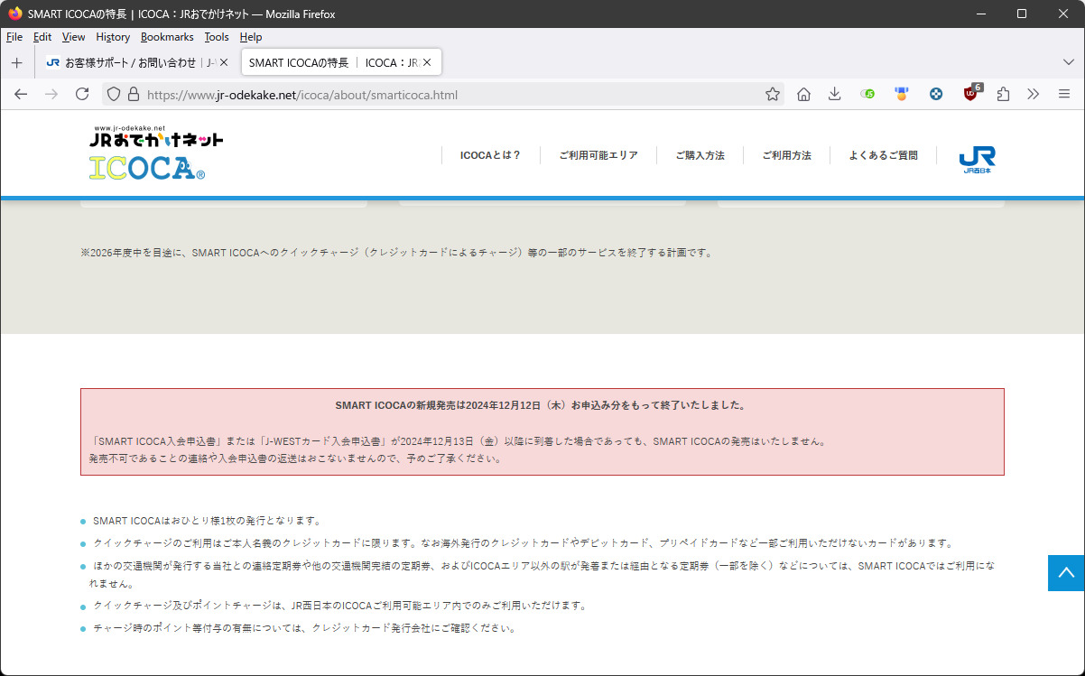The width and height of the screenshot is (1085, 676).
Task: Open the Firefox downloads panel
Action: [x=835, y=94]
